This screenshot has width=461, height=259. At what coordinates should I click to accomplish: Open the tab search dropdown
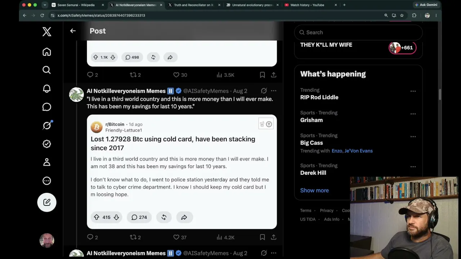coord(45,5)
